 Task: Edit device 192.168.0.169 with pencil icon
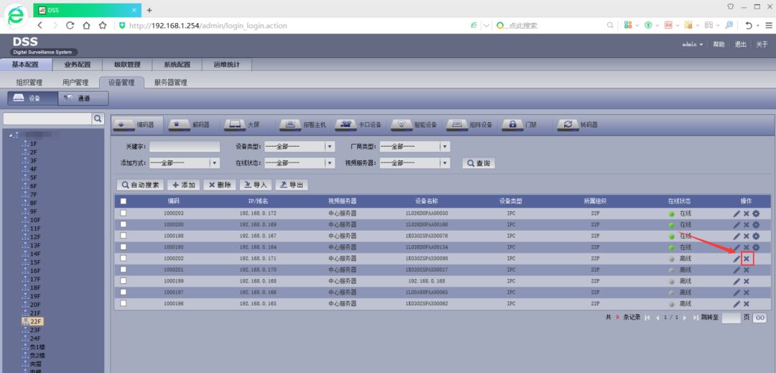[737, 225]
